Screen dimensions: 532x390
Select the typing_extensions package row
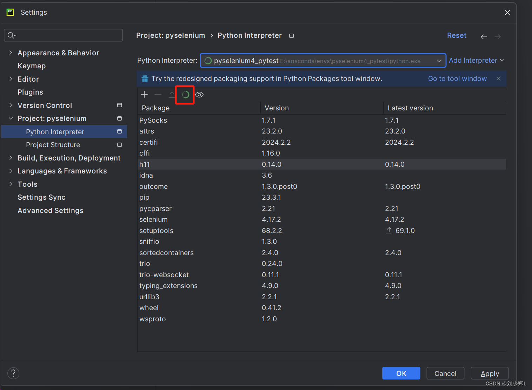322,286
